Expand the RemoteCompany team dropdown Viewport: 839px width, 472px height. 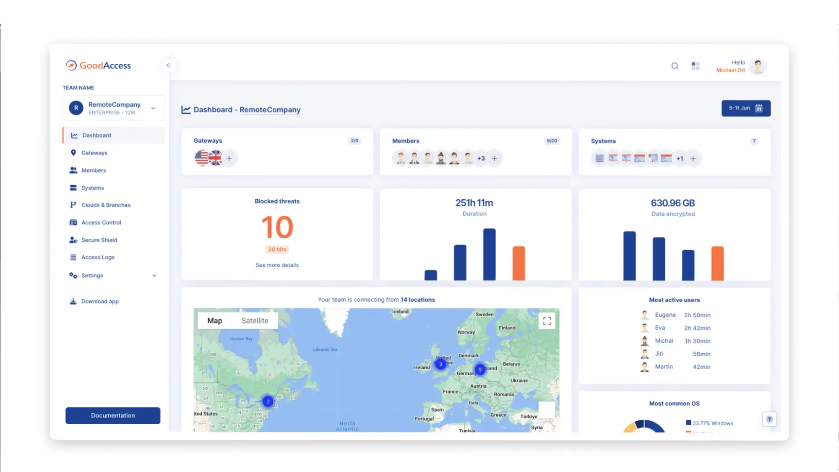coord(154,108)
